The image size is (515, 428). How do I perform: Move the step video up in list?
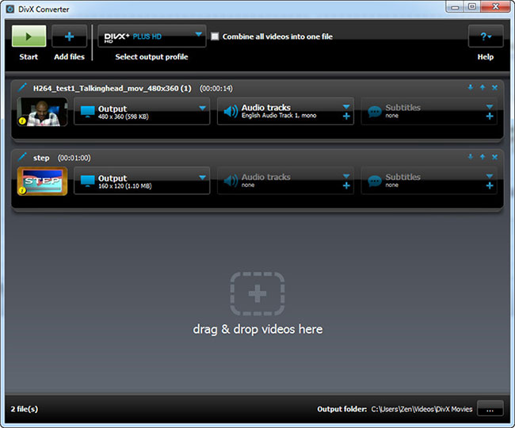(482, 157)
